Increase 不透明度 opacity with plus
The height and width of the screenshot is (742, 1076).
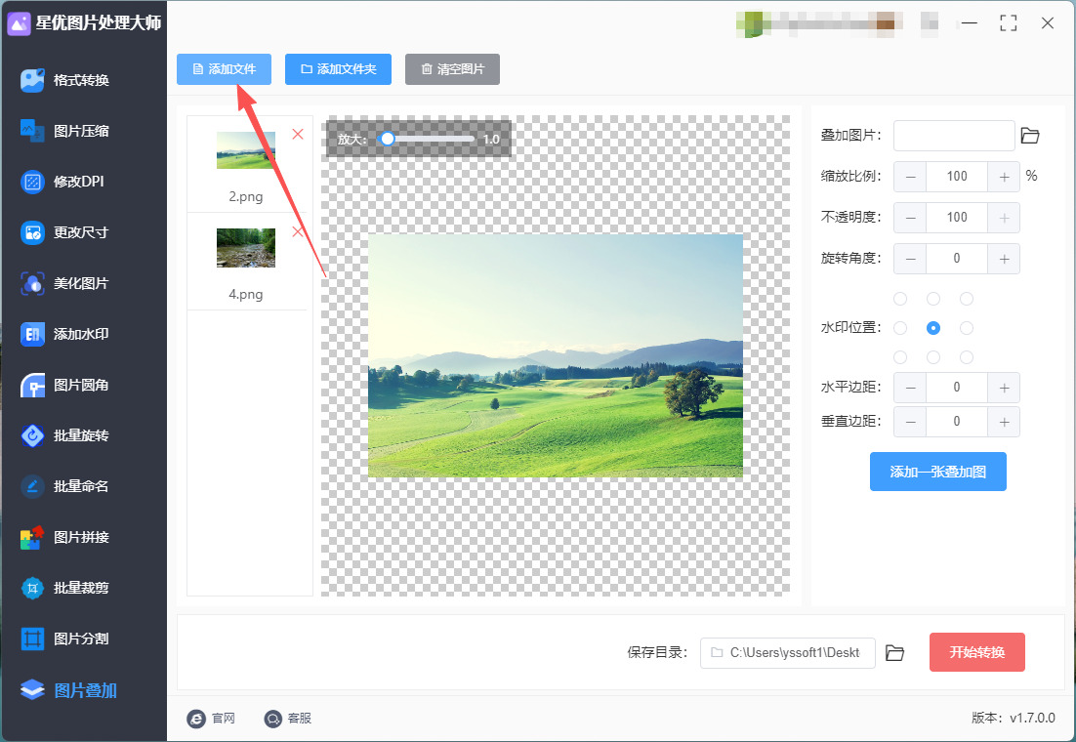coord(1004,219)
